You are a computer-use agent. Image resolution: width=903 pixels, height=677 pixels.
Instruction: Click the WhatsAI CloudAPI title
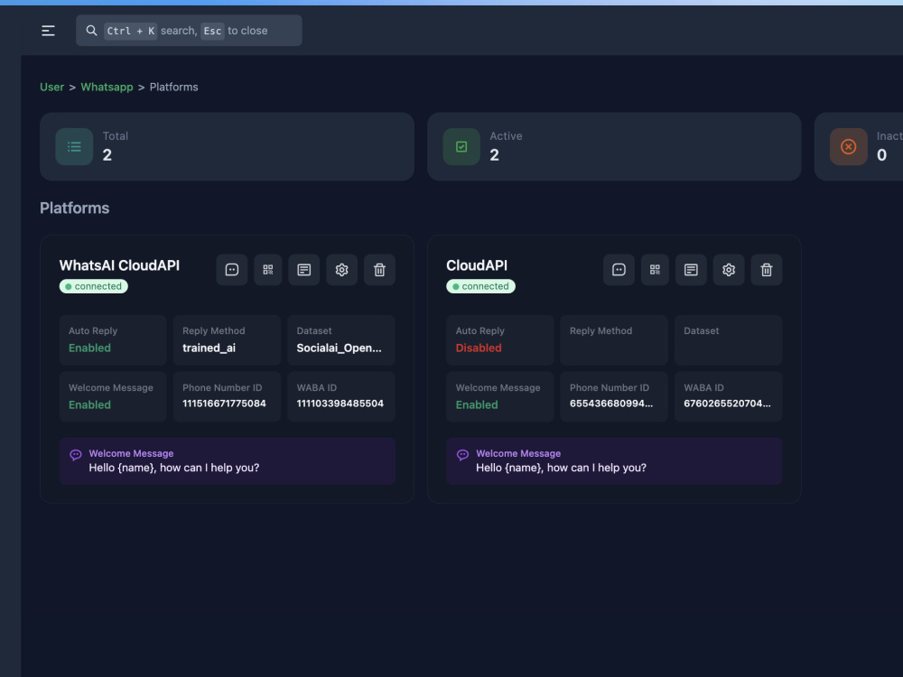click(x=119, y=265)
